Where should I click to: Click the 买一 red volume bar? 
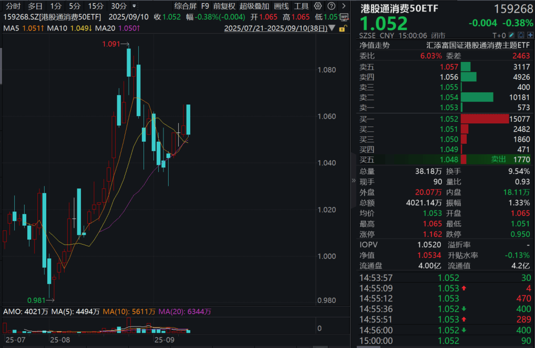(485, 119)
